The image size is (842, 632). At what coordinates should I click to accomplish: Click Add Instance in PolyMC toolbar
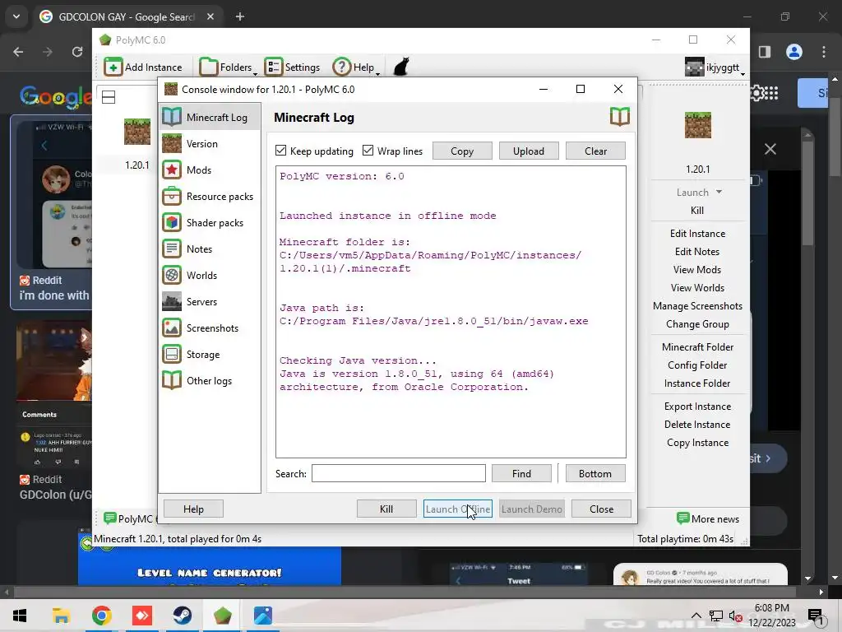[x=143, y=67]
